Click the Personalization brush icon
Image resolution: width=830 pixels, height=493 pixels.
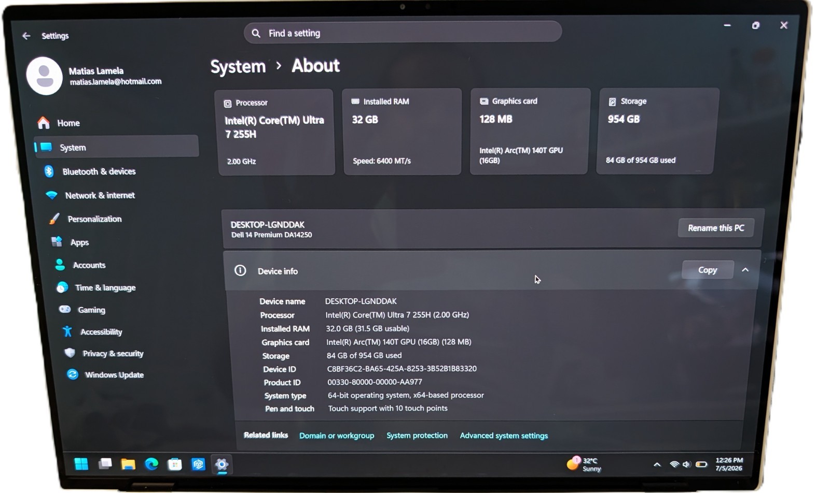[54, 219]
